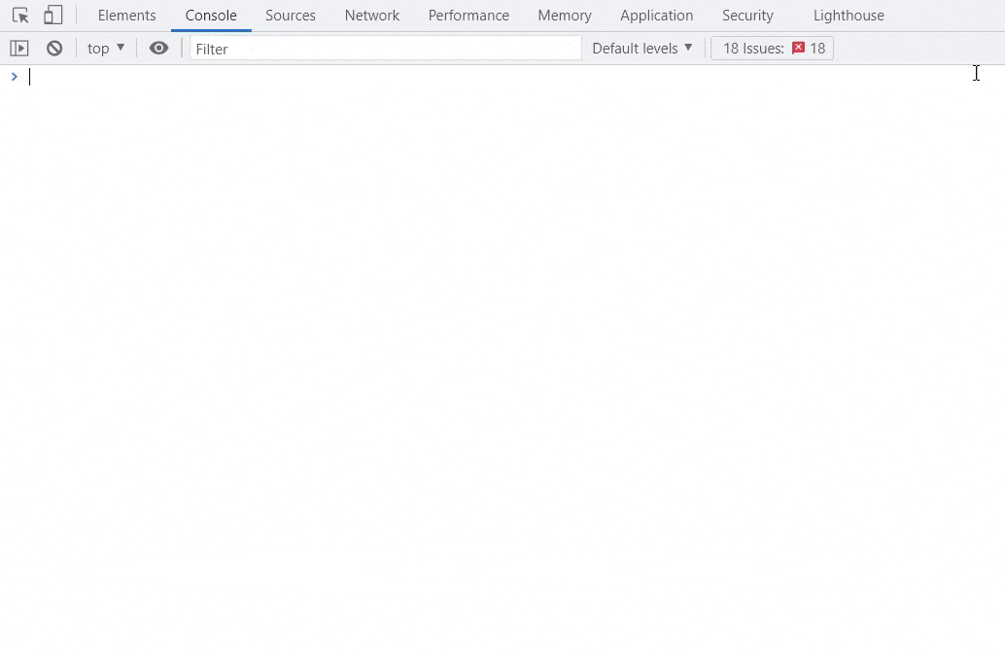This screenshot has width=1005, height=653.
Task: Select the inspect element tool
Action: [x=19, y=15]
